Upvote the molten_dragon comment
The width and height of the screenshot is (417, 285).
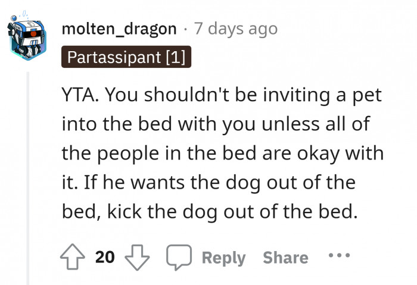point(73,257)
